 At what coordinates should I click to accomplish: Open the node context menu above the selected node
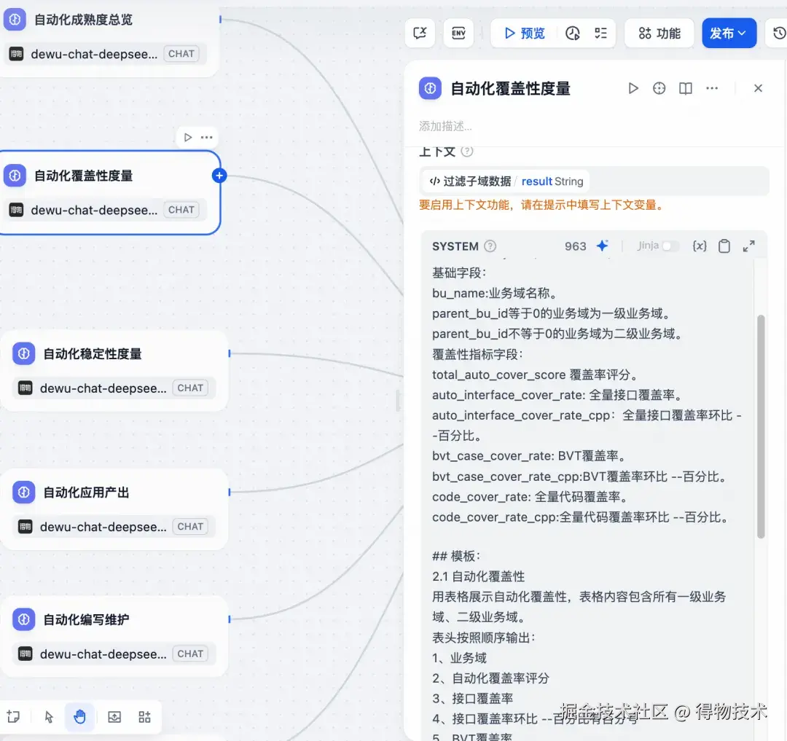[208, 137]
